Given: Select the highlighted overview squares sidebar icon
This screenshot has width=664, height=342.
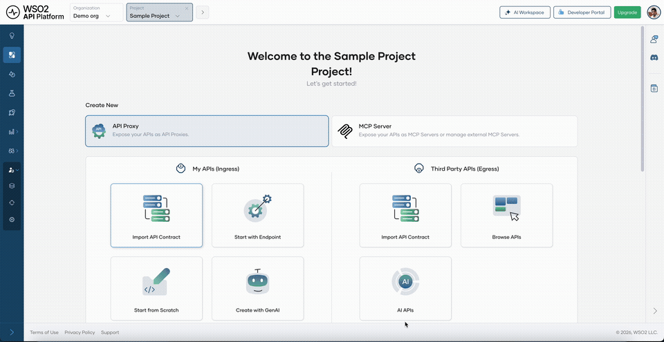Looking at the screenshot, I should 12,55.
